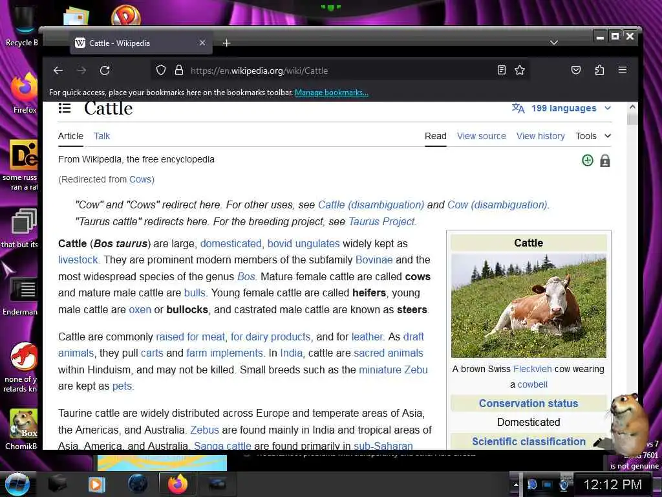Click the page protection padlock icon
Viewport: 662px width, 497px height.
[x=604, y=160]
